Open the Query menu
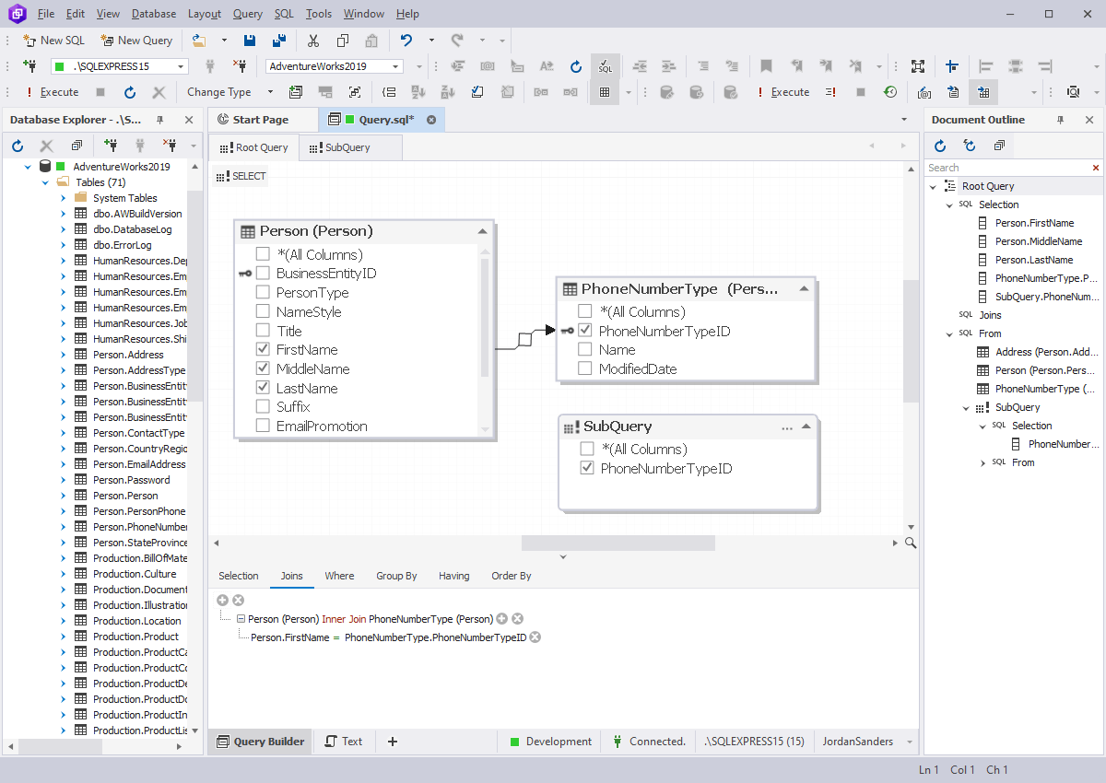Viewport: 1106px width, 783px height. tap(247, 13)
